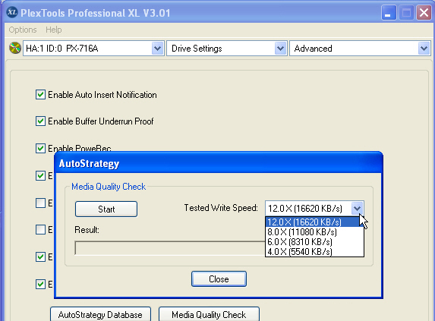Click the Media Quality Check button below
Image resolution: width=435 pixels, height=321 pixels.
209,314
